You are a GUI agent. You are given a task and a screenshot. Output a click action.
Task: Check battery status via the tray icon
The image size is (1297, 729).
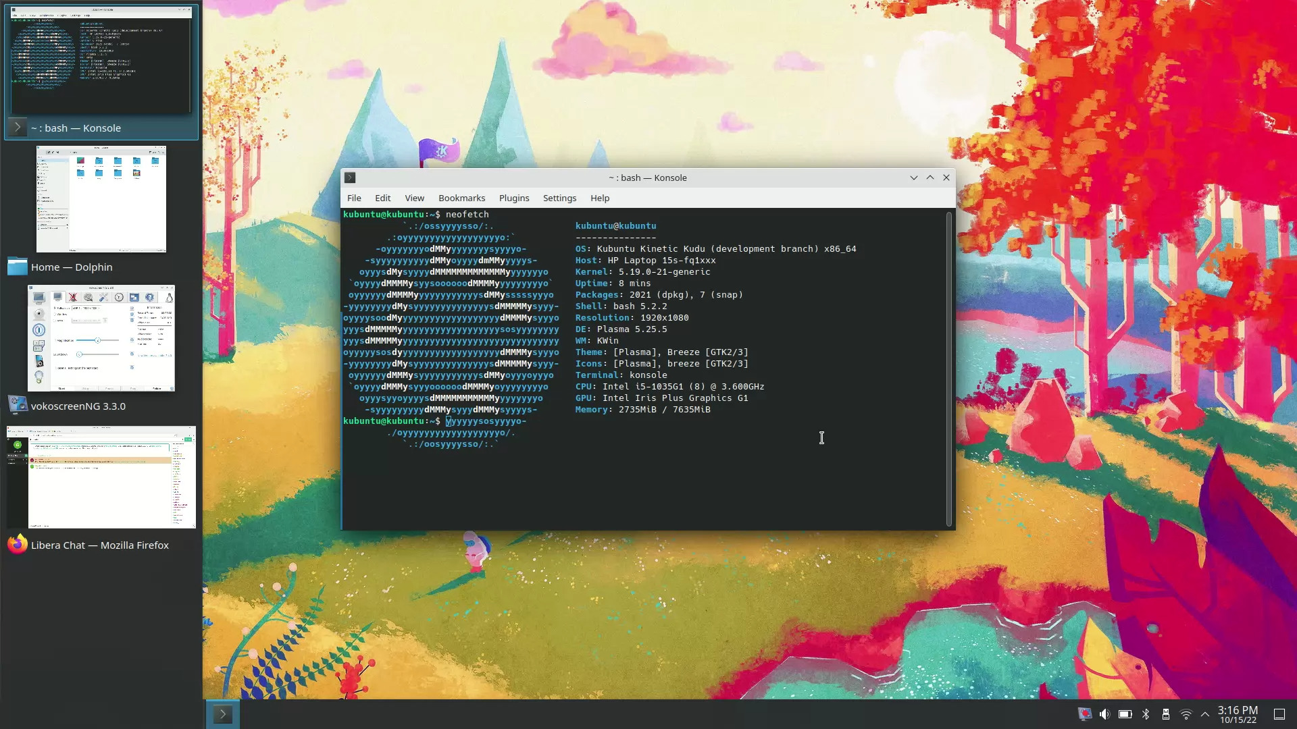(1125, 714)
